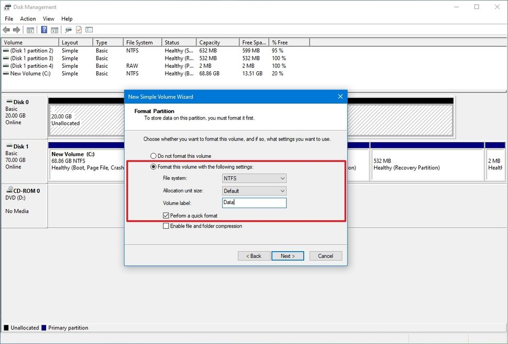Screen dimensions: 508x344
Task: Enable file and folder compression
Action: (x=165, y=226)
